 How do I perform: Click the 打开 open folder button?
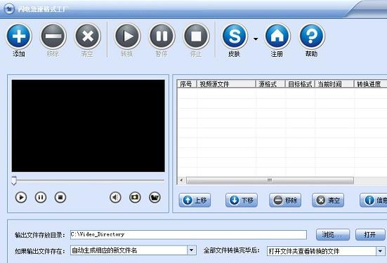(x=370, y=235)
